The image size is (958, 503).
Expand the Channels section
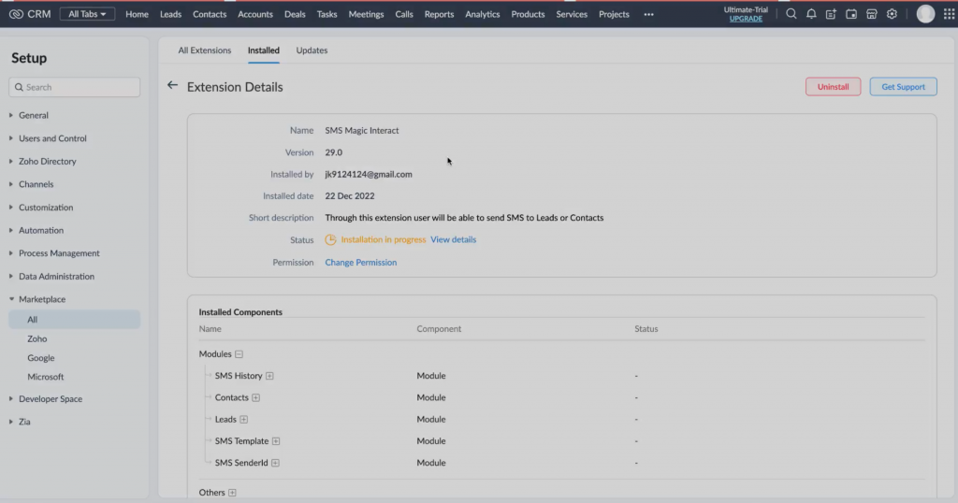point(11,184)
